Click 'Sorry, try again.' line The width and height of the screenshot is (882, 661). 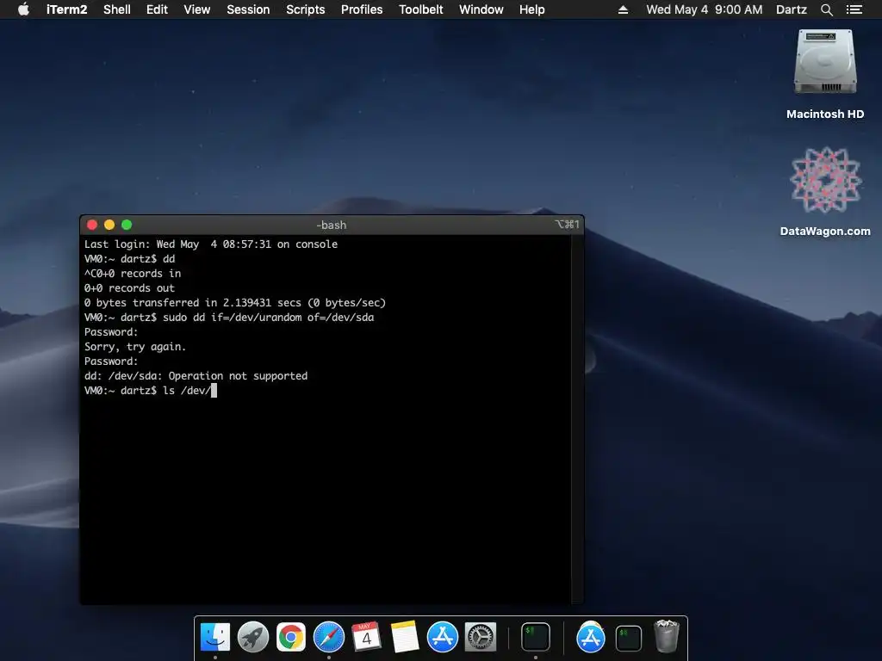click(135, 346)
